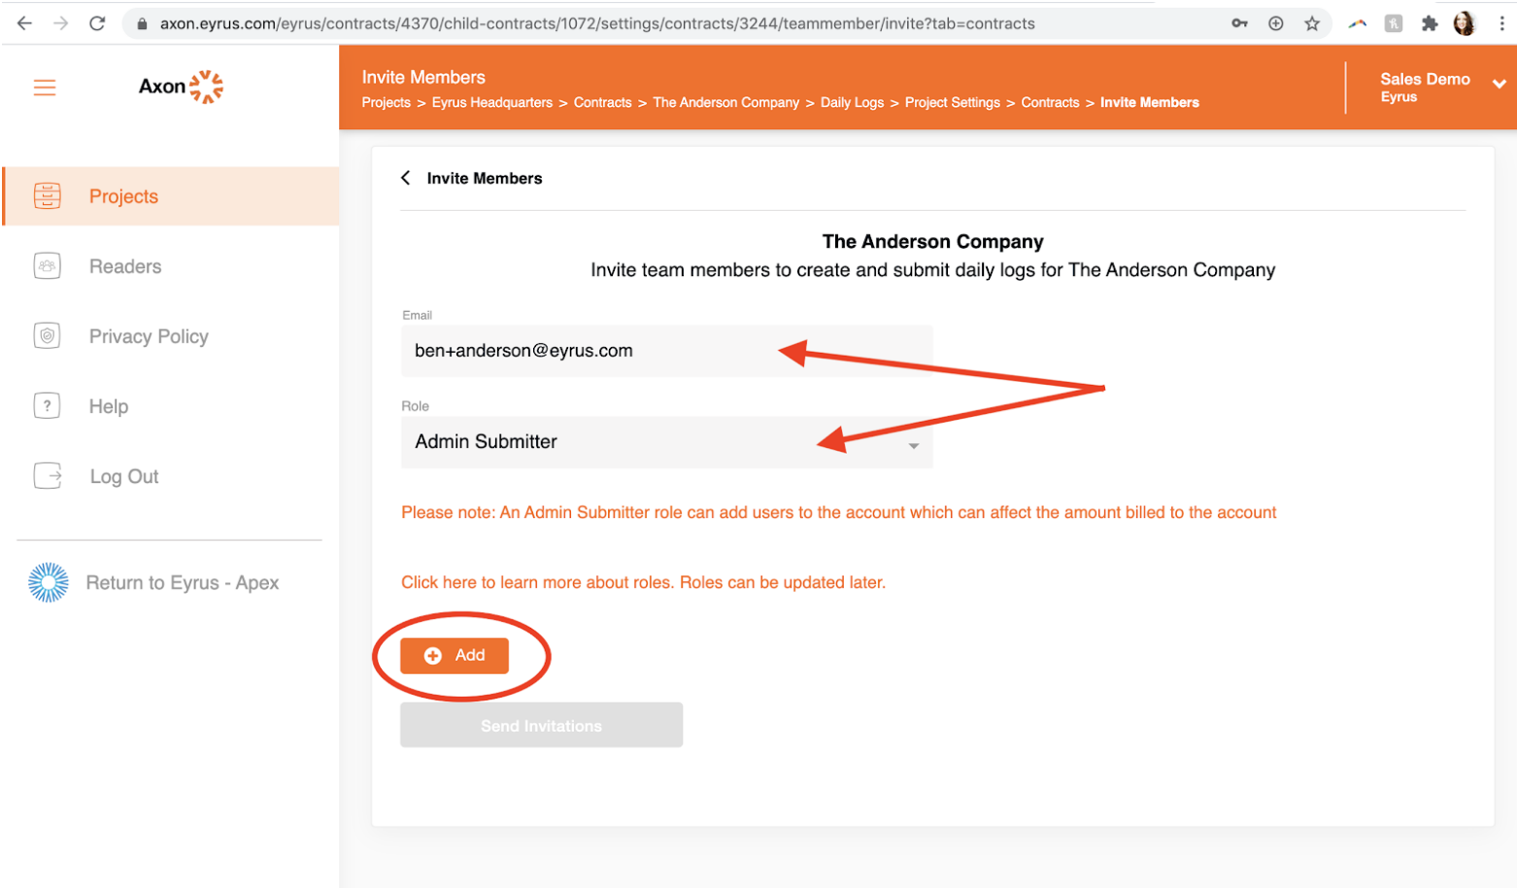This screenshot has width=1517, height=888.
Task: Expand the Sales Demo account dropdown
Action: coord(1499,85)
